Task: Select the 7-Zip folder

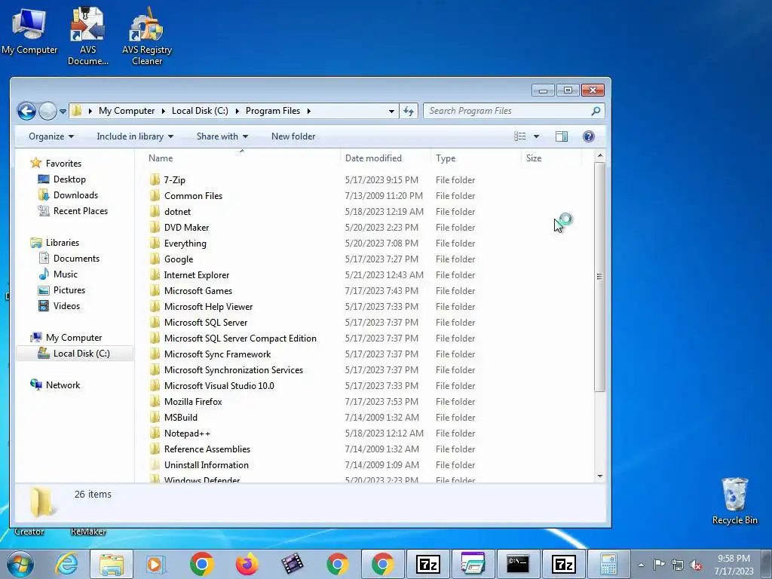Action: click(175, 180)
